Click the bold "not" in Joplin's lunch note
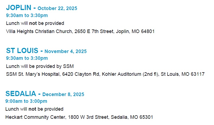The height and width of the screenshot is (125, 214). click(33, 23)
